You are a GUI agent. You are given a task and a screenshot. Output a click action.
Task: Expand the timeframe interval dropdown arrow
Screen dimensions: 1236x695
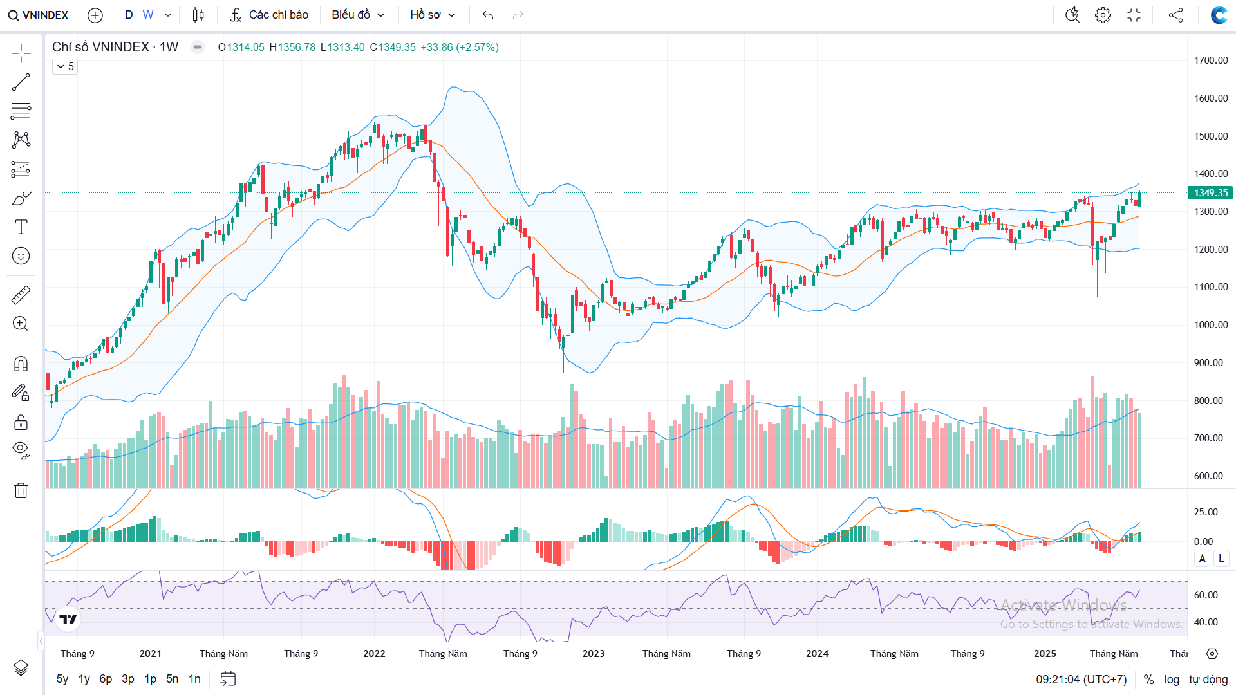pos(168,15)
